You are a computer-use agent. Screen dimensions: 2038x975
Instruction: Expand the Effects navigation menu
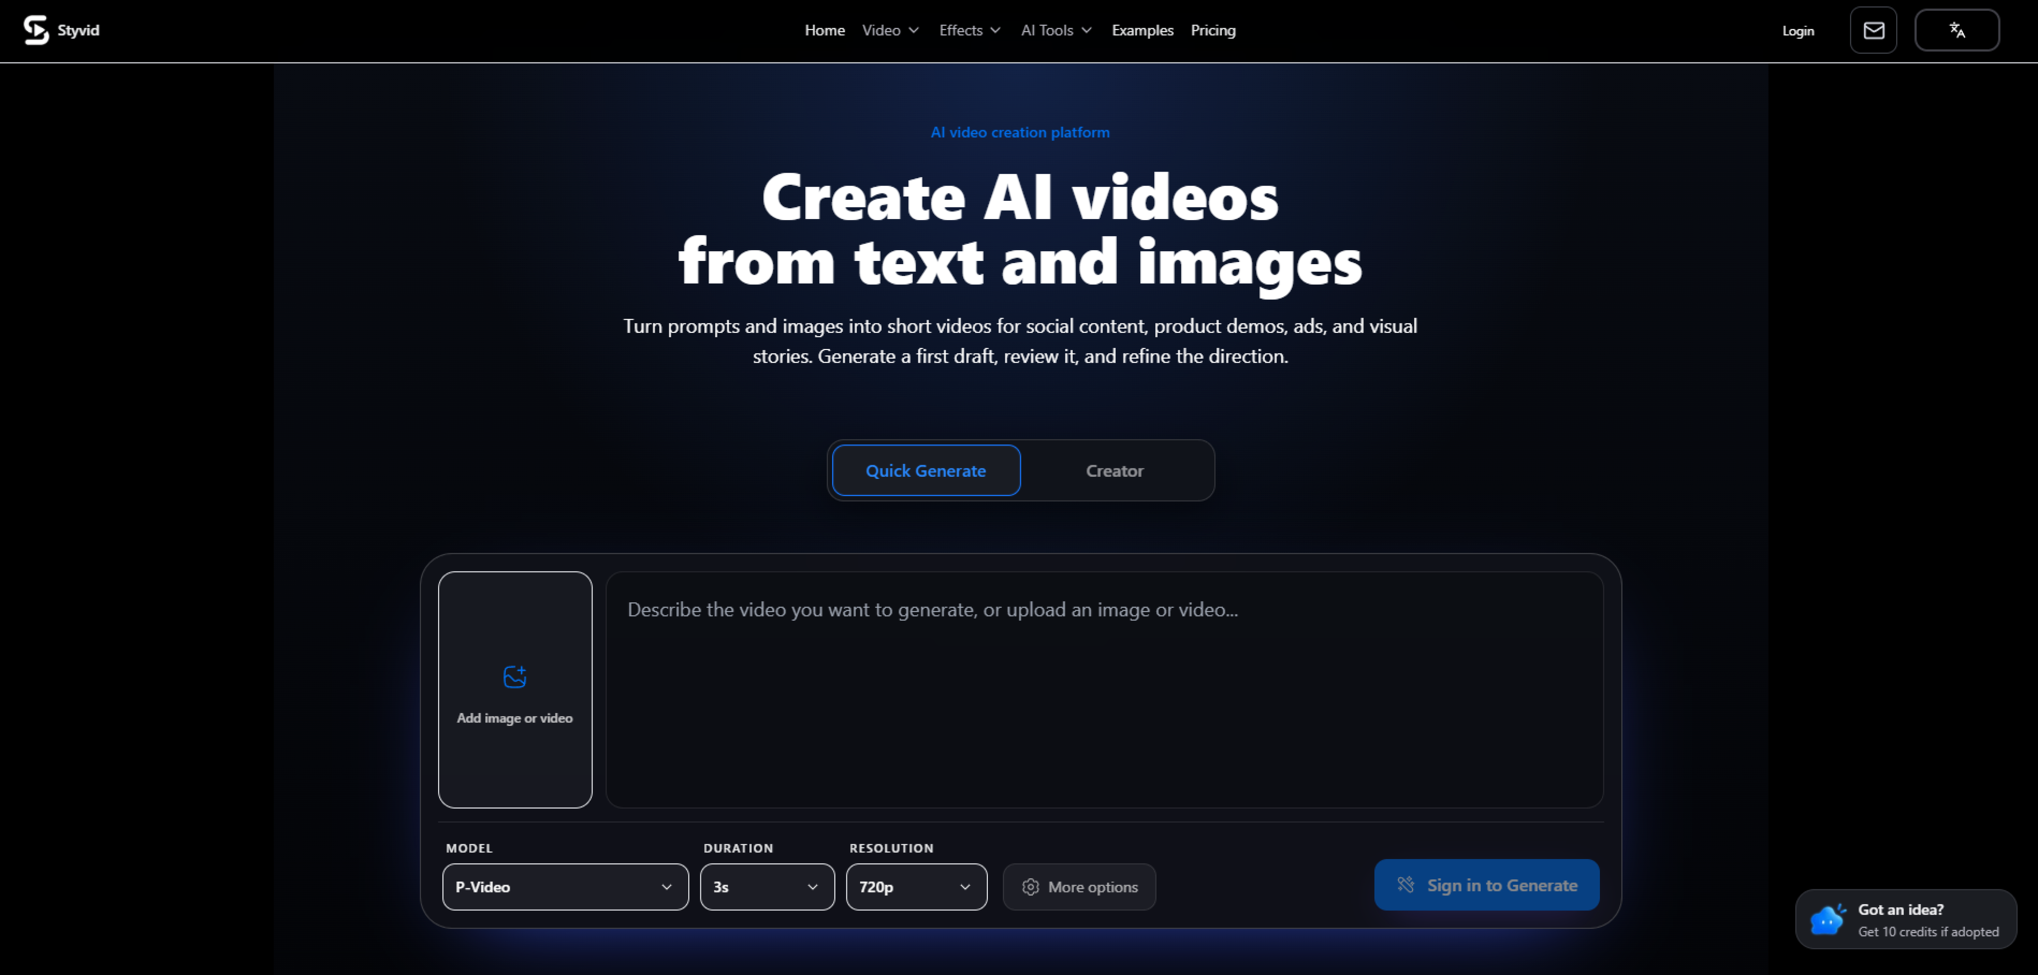[970, 30]
